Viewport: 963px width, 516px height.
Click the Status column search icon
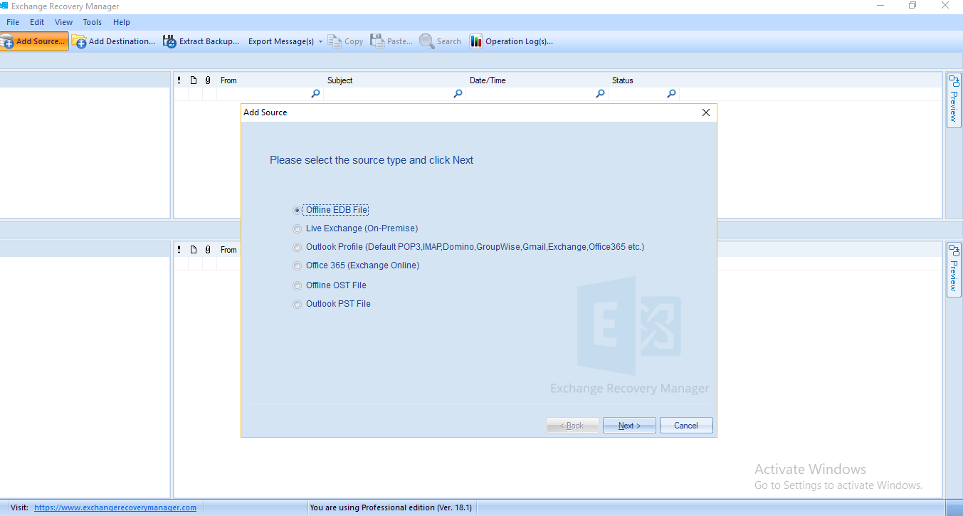(x=671, y=93)
